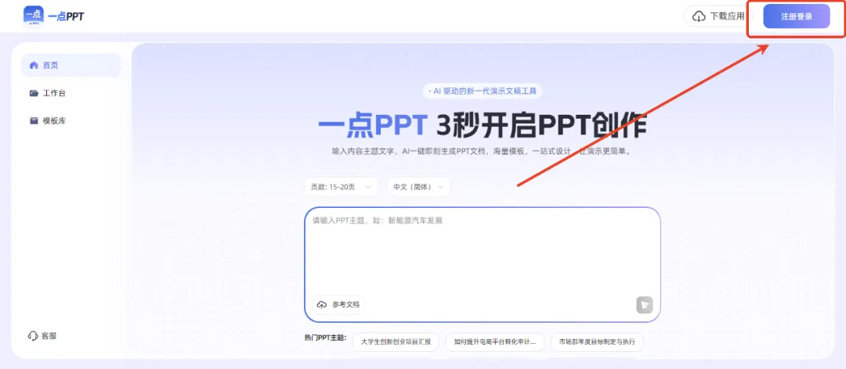Viewport: 846px width, 369px height.
Task: Click the 一点PPT brand name text
Action: point(66,16)
